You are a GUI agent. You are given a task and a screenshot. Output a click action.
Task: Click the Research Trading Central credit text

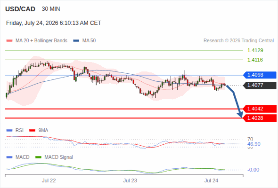point(238,41)
